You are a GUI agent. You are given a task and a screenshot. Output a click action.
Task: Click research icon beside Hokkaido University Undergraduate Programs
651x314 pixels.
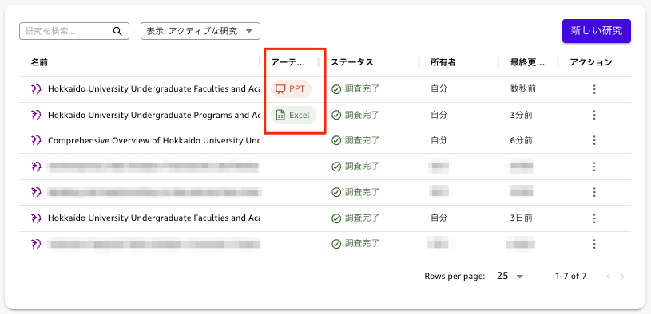point(36,116)
